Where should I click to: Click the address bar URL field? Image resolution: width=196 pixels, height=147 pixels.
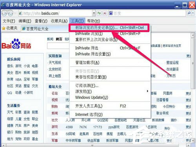tap(55, 13)
